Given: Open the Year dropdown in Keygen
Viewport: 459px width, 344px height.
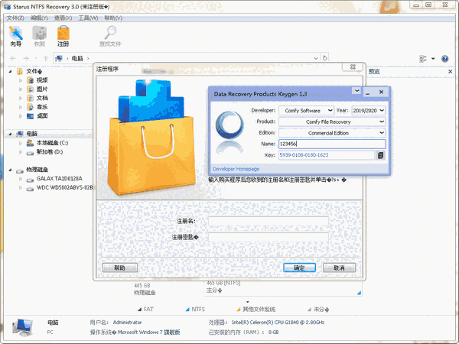Looking at the screenshot, I should pyautogui.click(x=382, y=111).
